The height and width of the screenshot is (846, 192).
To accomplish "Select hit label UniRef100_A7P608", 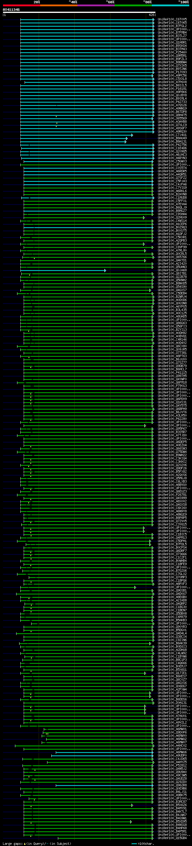I will (172, 82).
